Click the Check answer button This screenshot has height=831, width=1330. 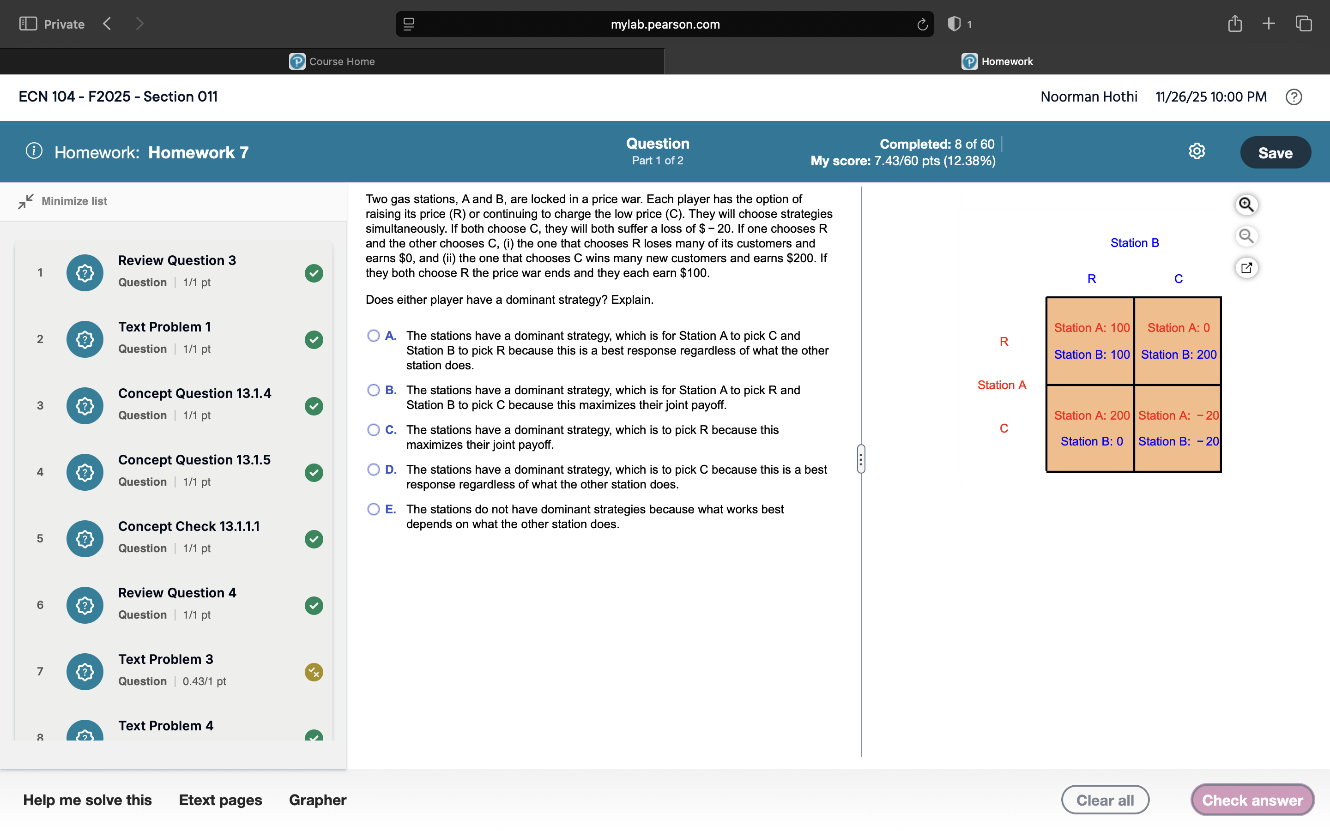1252,800
